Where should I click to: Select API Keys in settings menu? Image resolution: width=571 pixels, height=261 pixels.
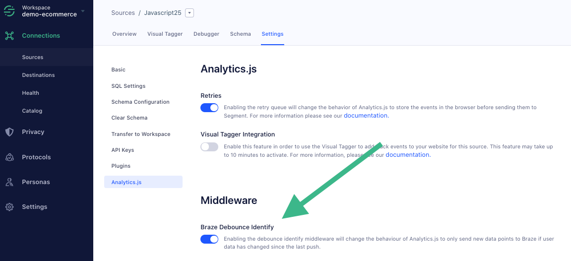[x=123, y=150]
